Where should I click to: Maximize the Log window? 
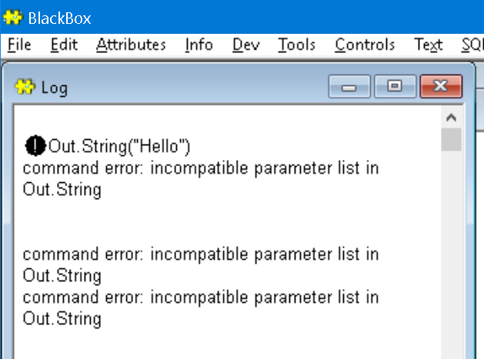[395, 87]
